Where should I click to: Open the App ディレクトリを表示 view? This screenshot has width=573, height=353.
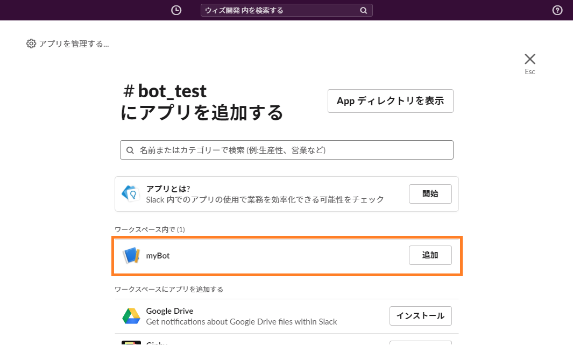click(x=390, y=101)
